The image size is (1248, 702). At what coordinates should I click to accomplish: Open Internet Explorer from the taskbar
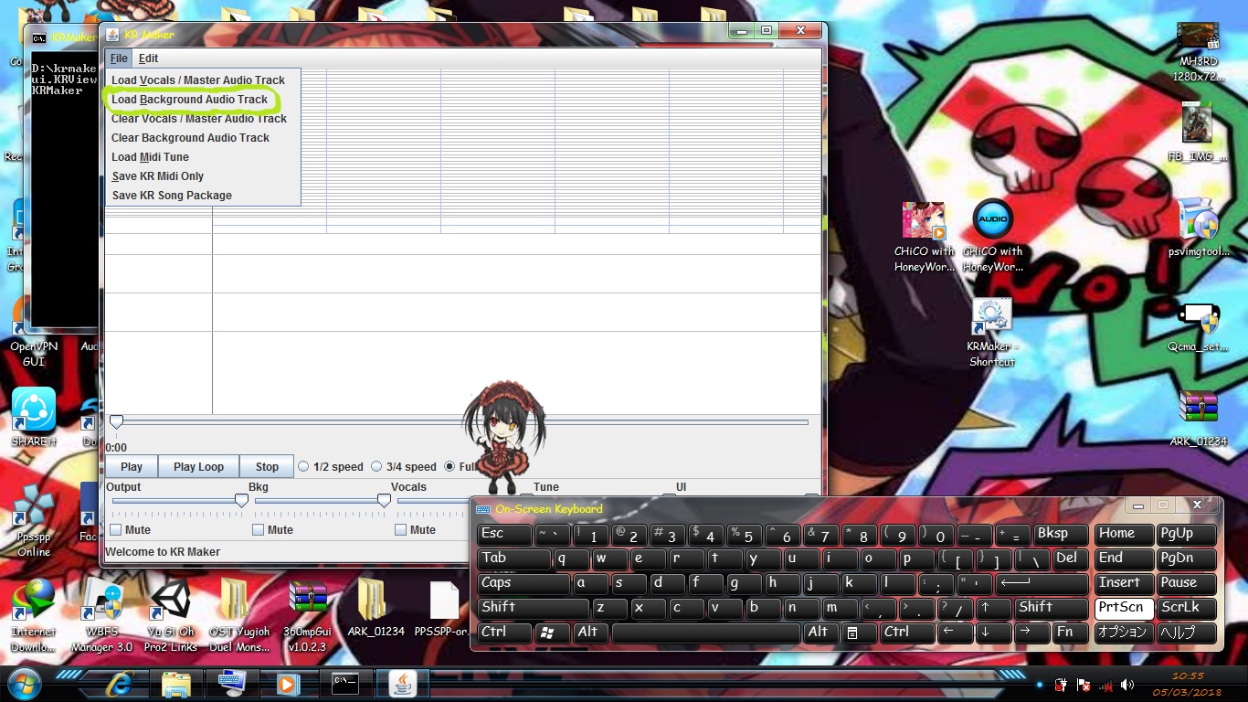click(120, 683)
